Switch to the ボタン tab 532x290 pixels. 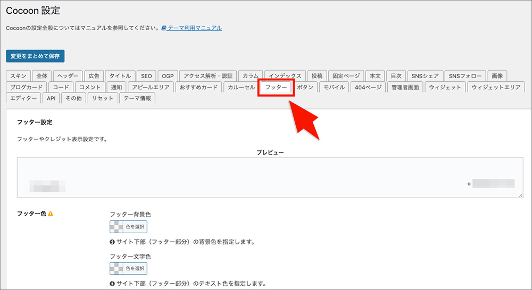[x=305, y=87]
